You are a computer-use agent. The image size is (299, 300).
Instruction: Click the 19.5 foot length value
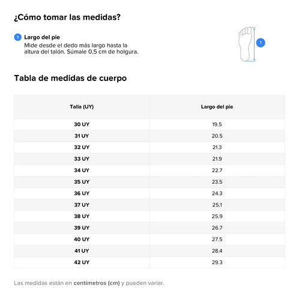click(x=217, y=124)
